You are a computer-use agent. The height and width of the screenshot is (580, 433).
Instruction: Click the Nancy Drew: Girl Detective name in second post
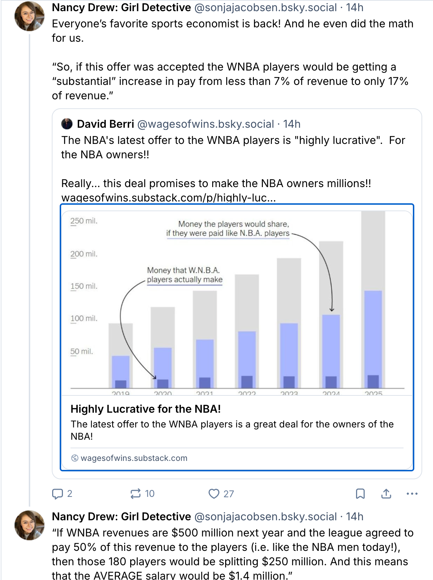coord(121,517)
